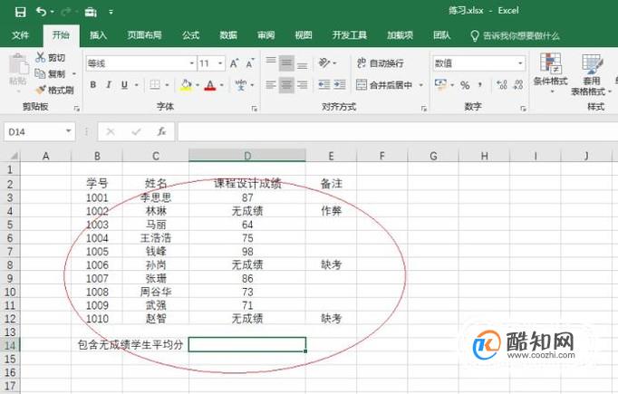Image resolution: width=618 pixels, height=394 pixels.
Task: Open 套用表格格式 (Format as Table)
Action: (591, 75)
